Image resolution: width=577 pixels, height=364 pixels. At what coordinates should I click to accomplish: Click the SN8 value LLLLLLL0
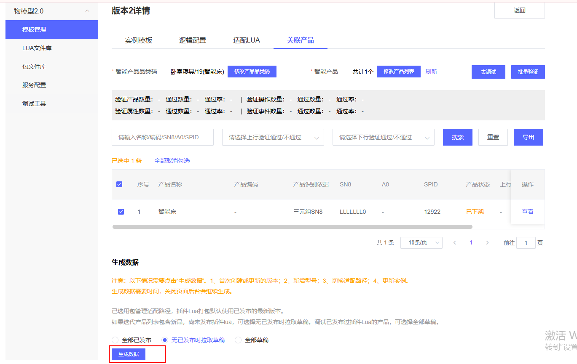pos(353,212)
